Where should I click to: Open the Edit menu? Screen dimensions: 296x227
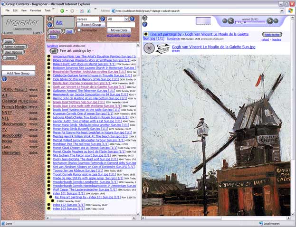tap(15, 10)
